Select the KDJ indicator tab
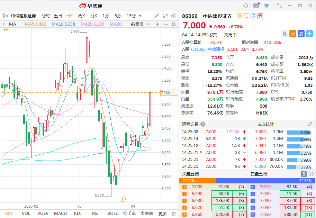The image size is (316, 218). point(78,214)
